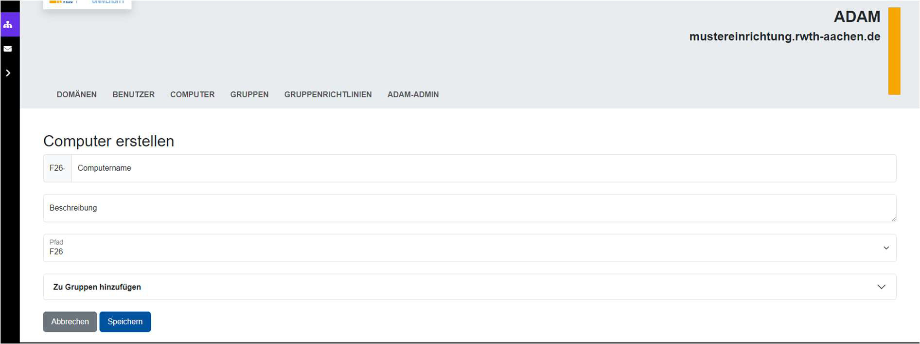This screenshot has width=920, height=344.
Task: Open the GRUPPEN menu
Action: (249, 94)
